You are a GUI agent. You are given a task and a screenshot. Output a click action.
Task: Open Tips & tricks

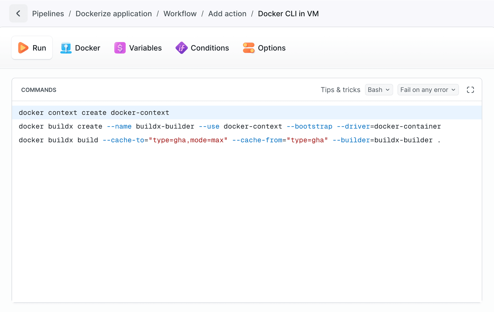340,90
